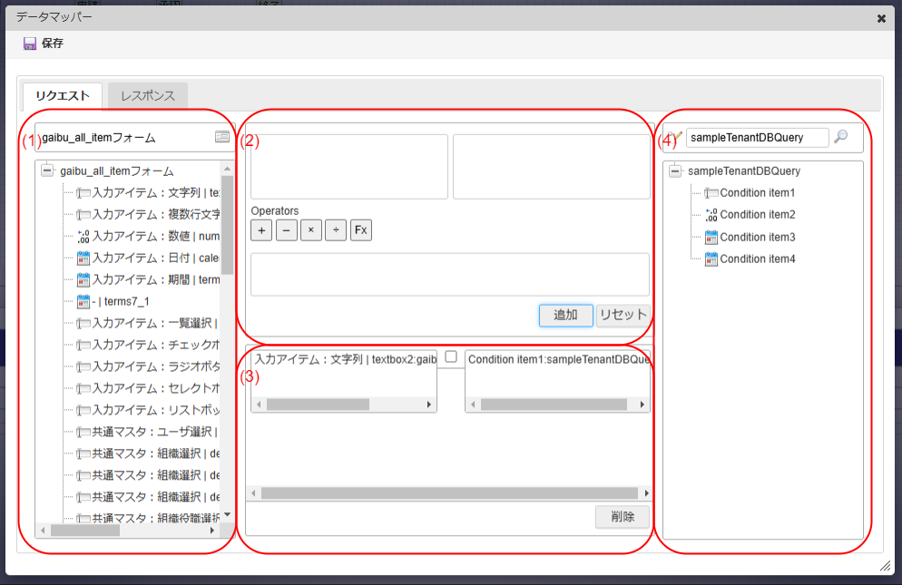Select the 共通マスタ：組織役職選択 tree row
Screen dimensions: 902x585
149,518
